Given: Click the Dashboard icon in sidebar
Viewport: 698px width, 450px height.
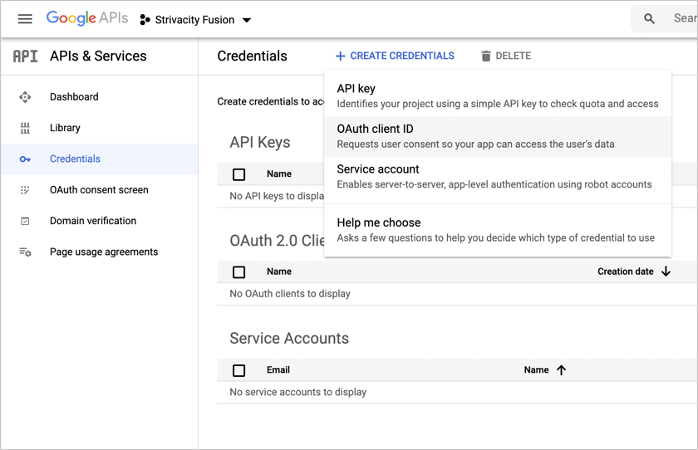Looking at the screenshot, I should click(x=25, y=97).
